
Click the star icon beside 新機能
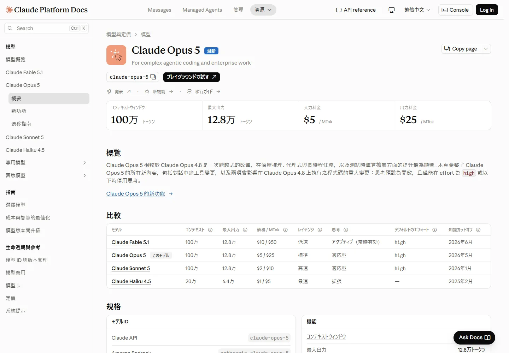point(147,91)
